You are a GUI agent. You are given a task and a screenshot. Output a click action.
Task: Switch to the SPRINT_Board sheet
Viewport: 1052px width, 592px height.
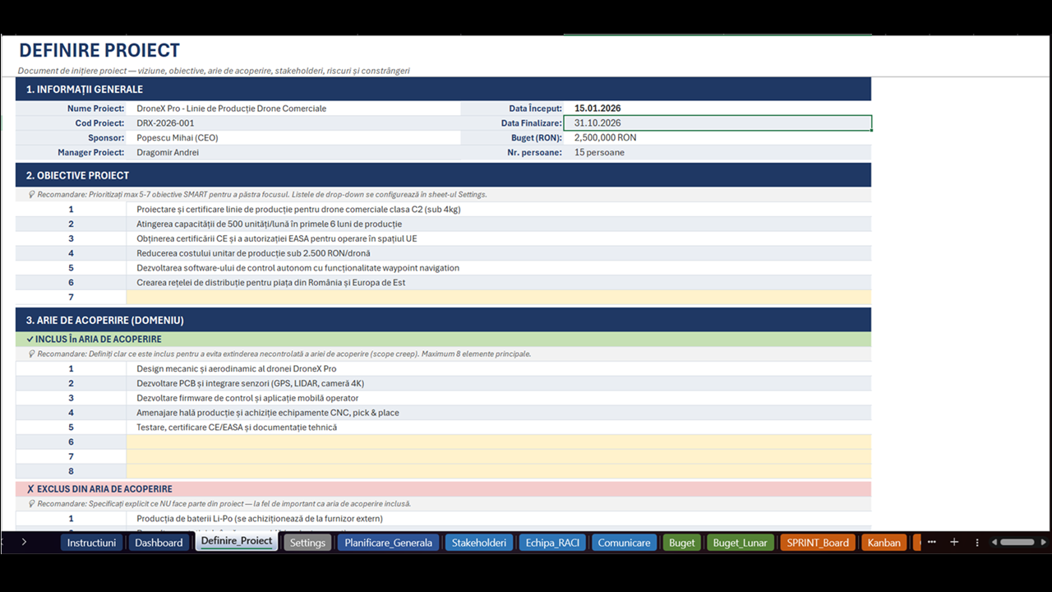[x=818, y=543]
